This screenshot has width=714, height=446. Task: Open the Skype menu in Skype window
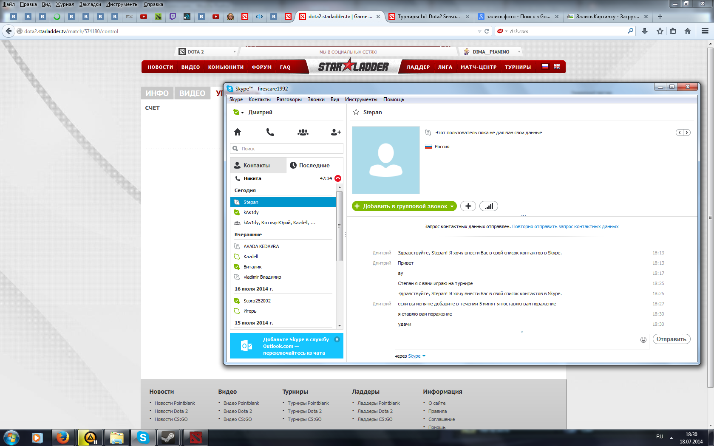click(236, 99)
